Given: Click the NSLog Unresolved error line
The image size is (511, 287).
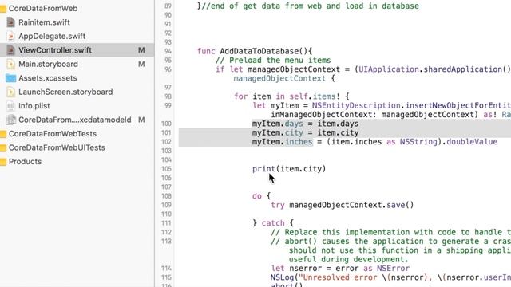Looking at the screenshot, I should (390, 277).
